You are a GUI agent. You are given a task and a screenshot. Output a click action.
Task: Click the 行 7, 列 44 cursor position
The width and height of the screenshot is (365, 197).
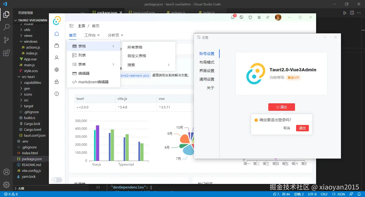(x=281, y=194)
